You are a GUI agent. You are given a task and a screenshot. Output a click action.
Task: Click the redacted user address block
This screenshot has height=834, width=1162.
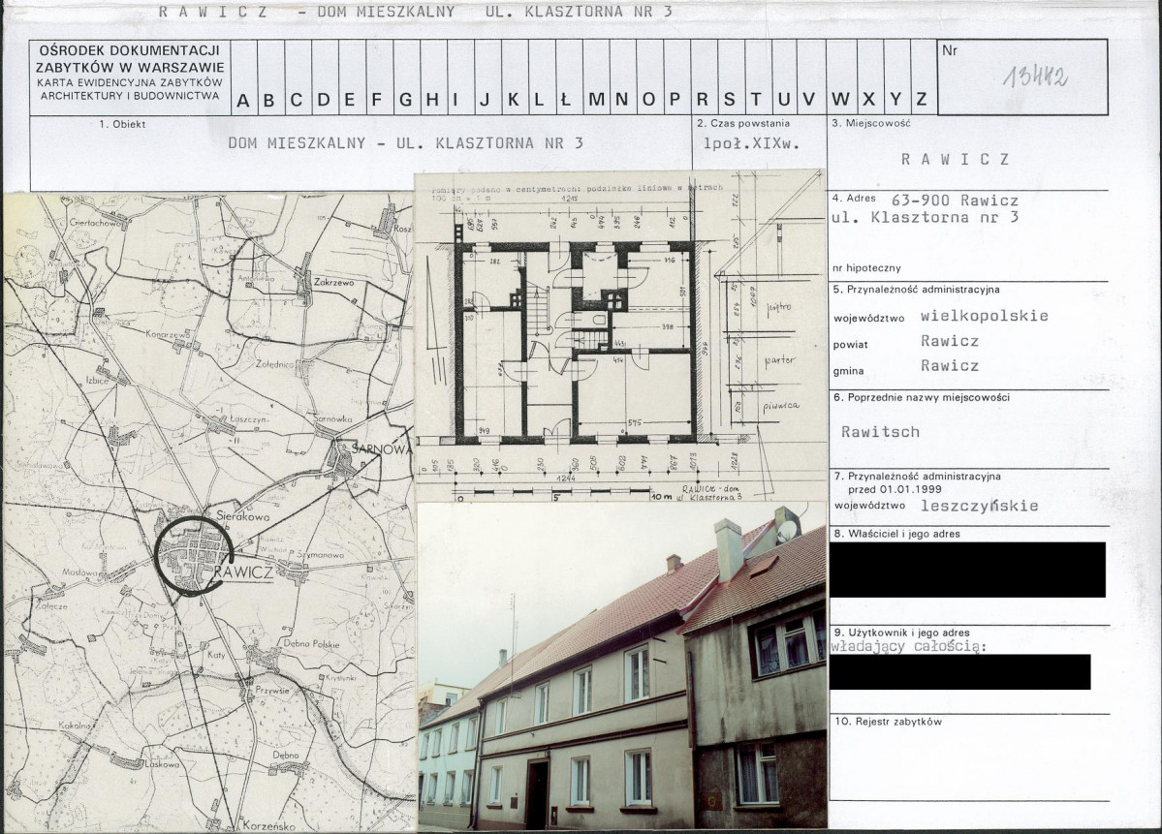pyautogui.click(x=959, y=672)
